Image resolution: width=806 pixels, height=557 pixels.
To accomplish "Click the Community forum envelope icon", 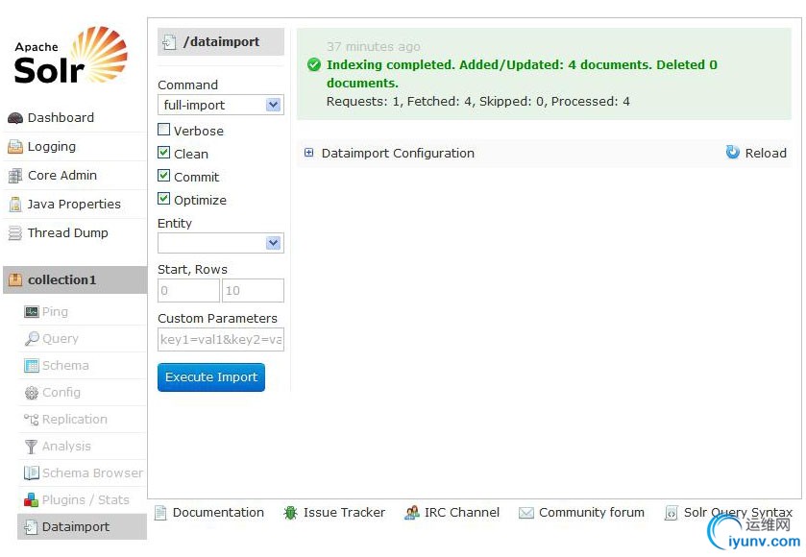I will click(525, 513).
